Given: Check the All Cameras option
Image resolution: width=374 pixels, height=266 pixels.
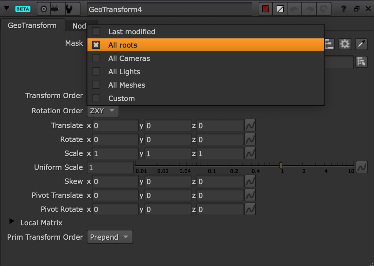Looking at the screenshot, I should click(96, 58).
